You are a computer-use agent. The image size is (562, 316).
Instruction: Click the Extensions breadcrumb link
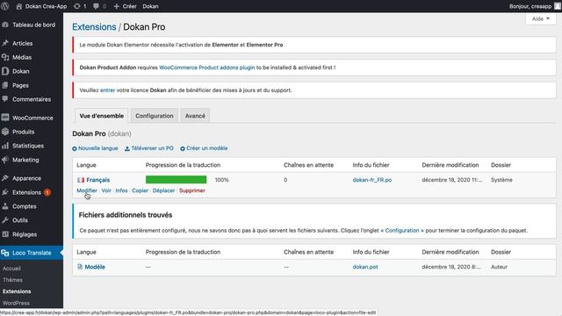click(x=94, y=27)
